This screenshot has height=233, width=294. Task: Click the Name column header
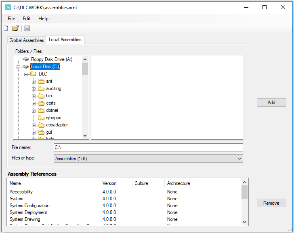point(53,183)
